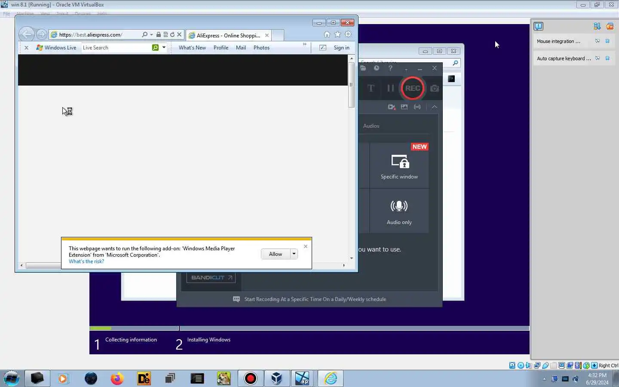The height and width of the screenshot is (387, 619).
Task: Open the Bandicam output folder icon
Action: (363, 68)
